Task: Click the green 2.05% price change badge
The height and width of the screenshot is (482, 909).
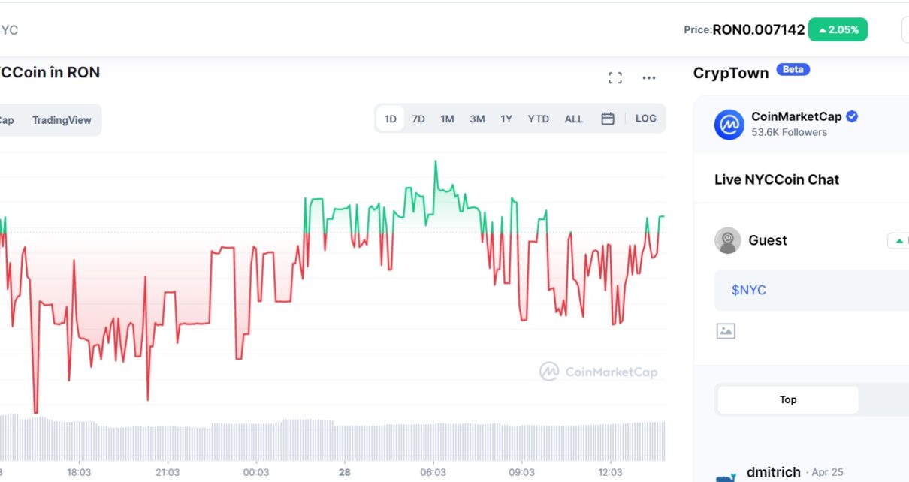Action: pos(838,29)
